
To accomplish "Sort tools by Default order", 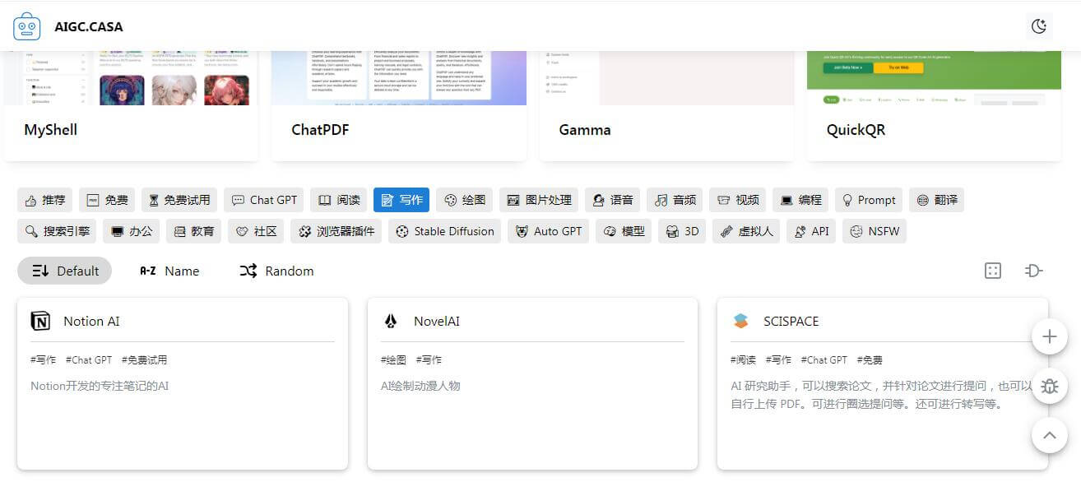I will (65, 271).
